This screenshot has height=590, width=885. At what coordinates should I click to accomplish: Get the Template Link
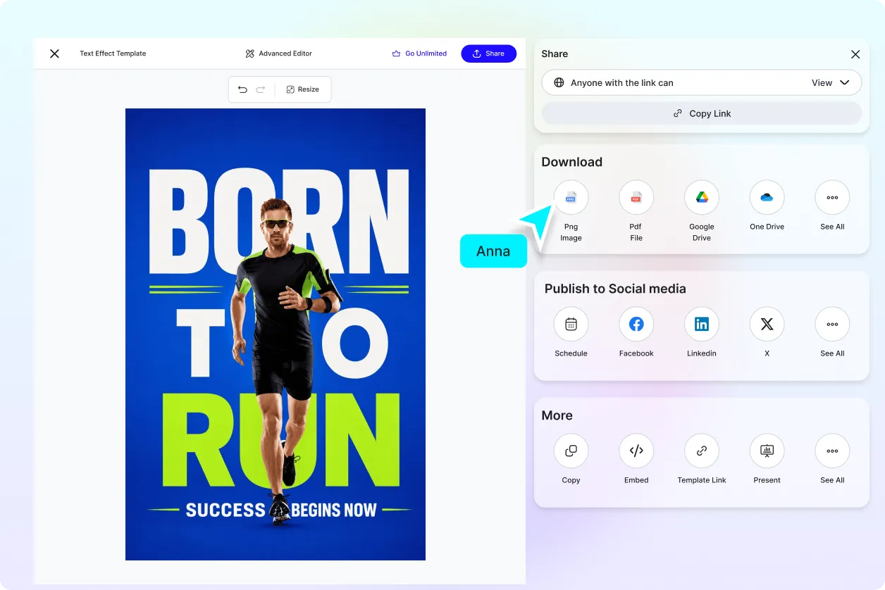pos(702,451)
